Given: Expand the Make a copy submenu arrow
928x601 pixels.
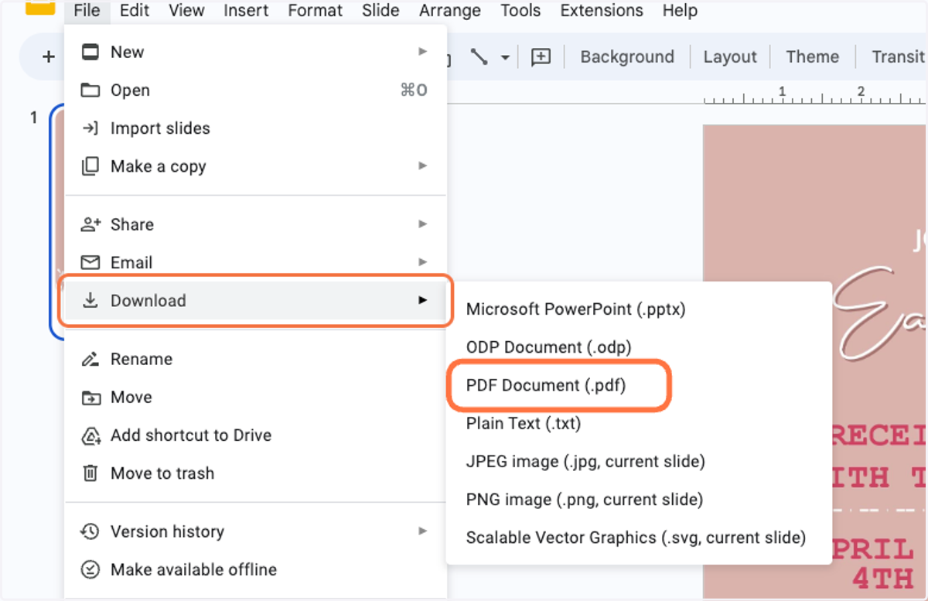Looking at the screenshot, I should point(422,166).
